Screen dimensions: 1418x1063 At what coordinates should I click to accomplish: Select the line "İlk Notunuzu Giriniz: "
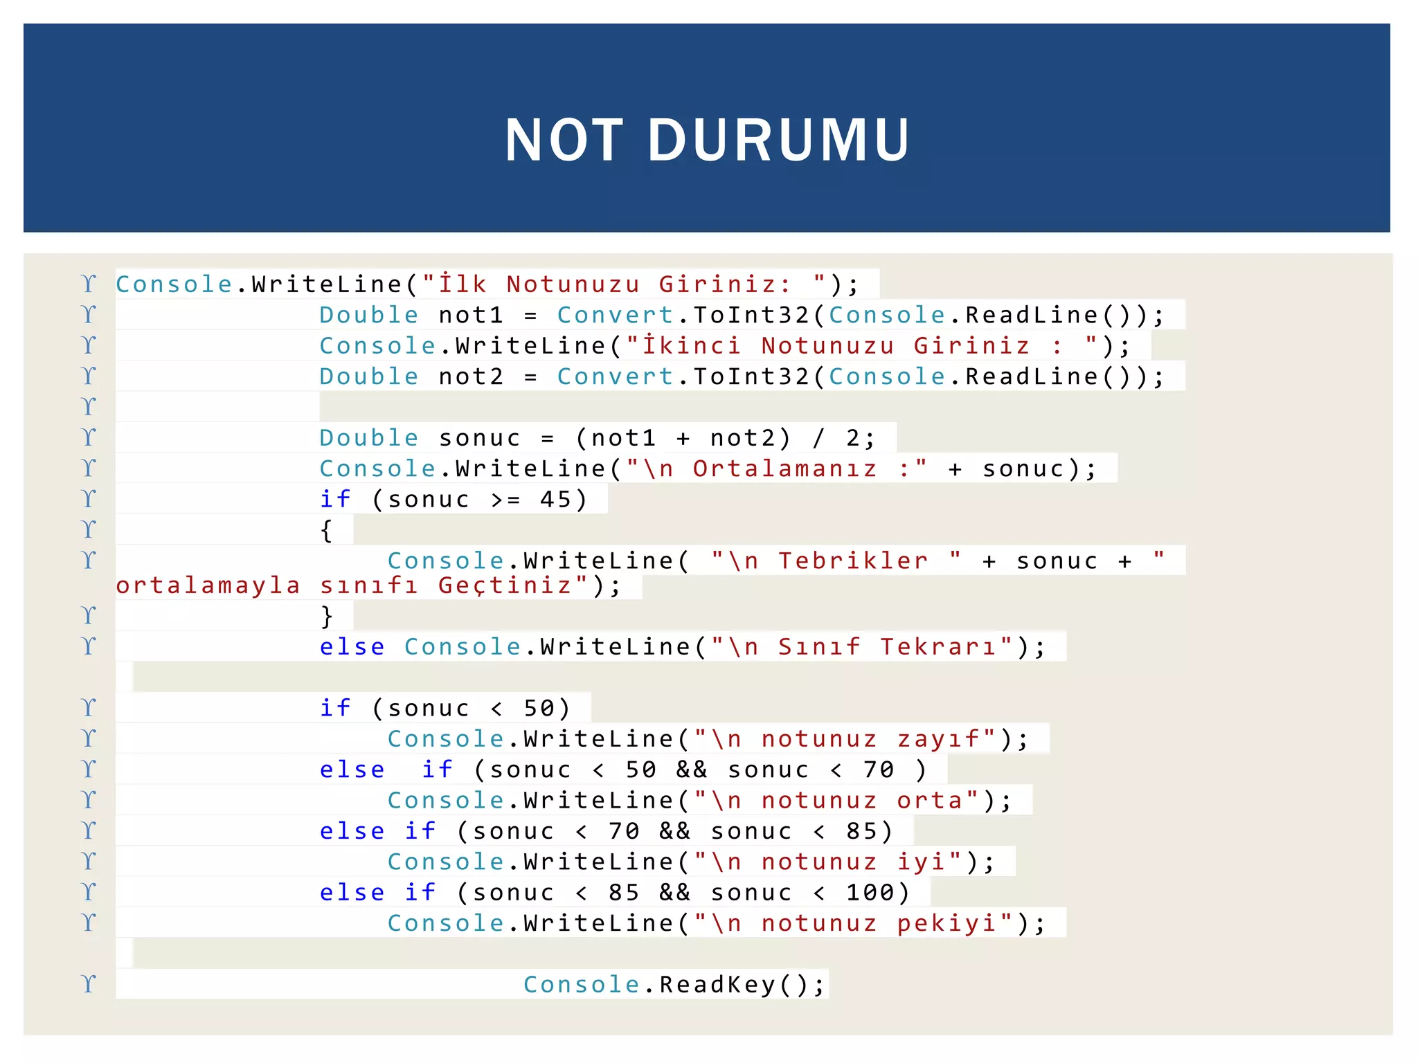click(488, 284)
